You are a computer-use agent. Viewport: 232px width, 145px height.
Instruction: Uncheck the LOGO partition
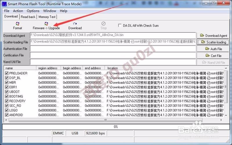tap(6, 110)
